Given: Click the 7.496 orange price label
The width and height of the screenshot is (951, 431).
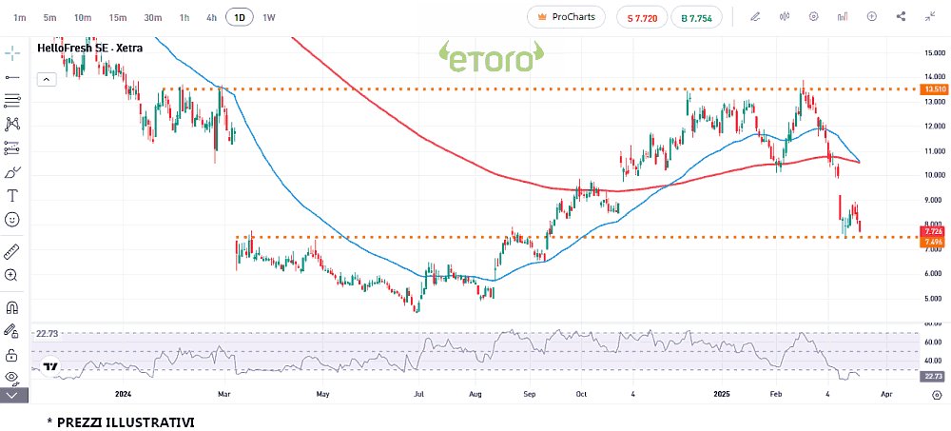Looking at the screenshot, I should (x=932, y=243).
